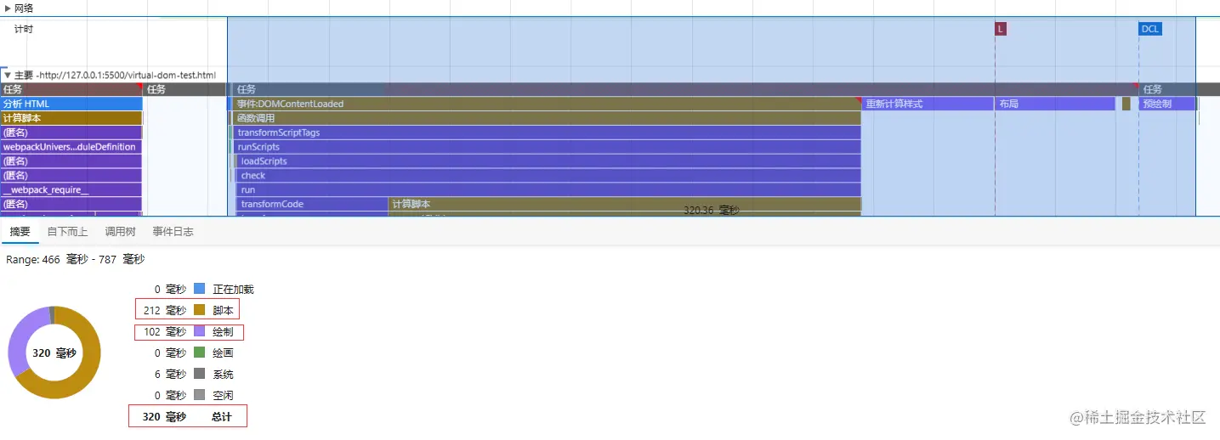
Task: Click the green 绘画 color swatch
Action: [200, 353]
